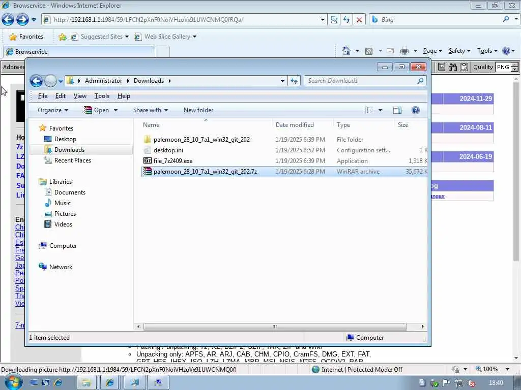Click the arrow beside Open button
This screenshot has width=521, height=390.
(115, 110)
